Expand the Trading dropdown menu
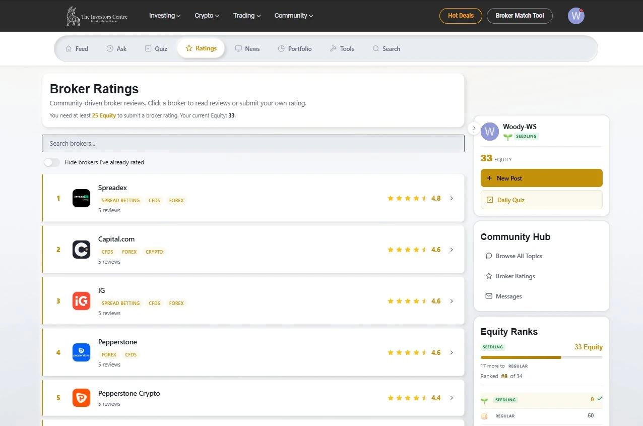 (x=247, y=16)
